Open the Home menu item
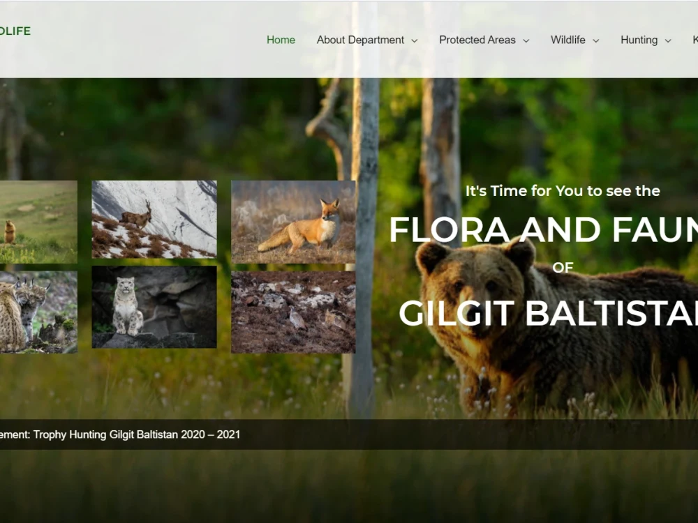The image size is (698, 523). (x=281, y=40)
